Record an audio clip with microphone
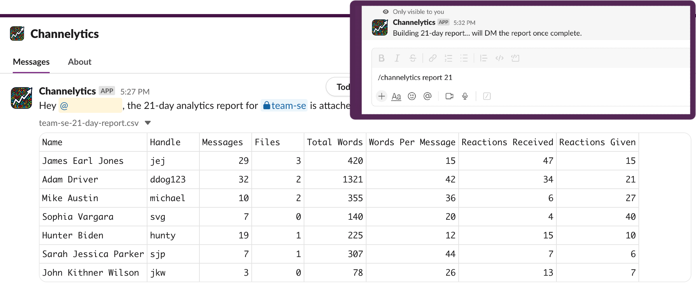Image resolution: width=696 pixels, height=294 pixels. pyautogui.click(x=465, y=96)
